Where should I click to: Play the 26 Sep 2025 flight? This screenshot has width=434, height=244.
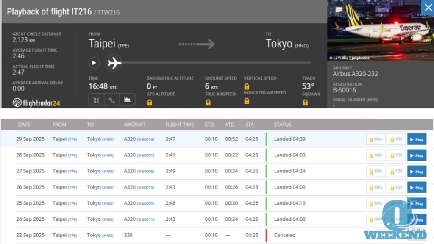417,188
